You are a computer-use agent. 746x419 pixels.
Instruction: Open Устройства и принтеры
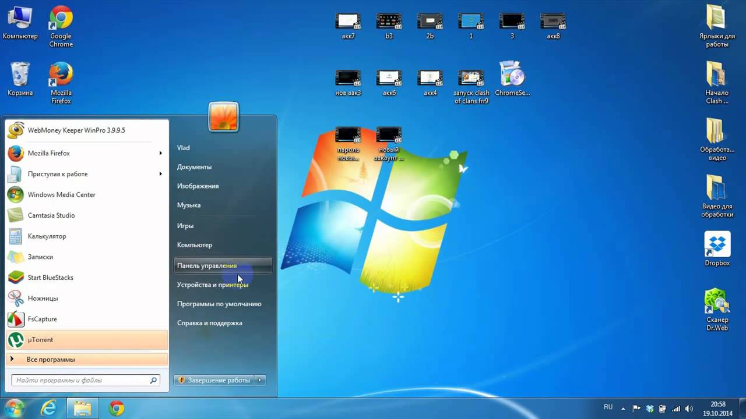pos(223,285)
